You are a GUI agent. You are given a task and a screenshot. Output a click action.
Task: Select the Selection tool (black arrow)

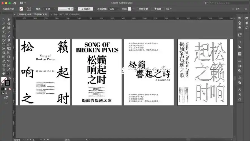[3, 19]
